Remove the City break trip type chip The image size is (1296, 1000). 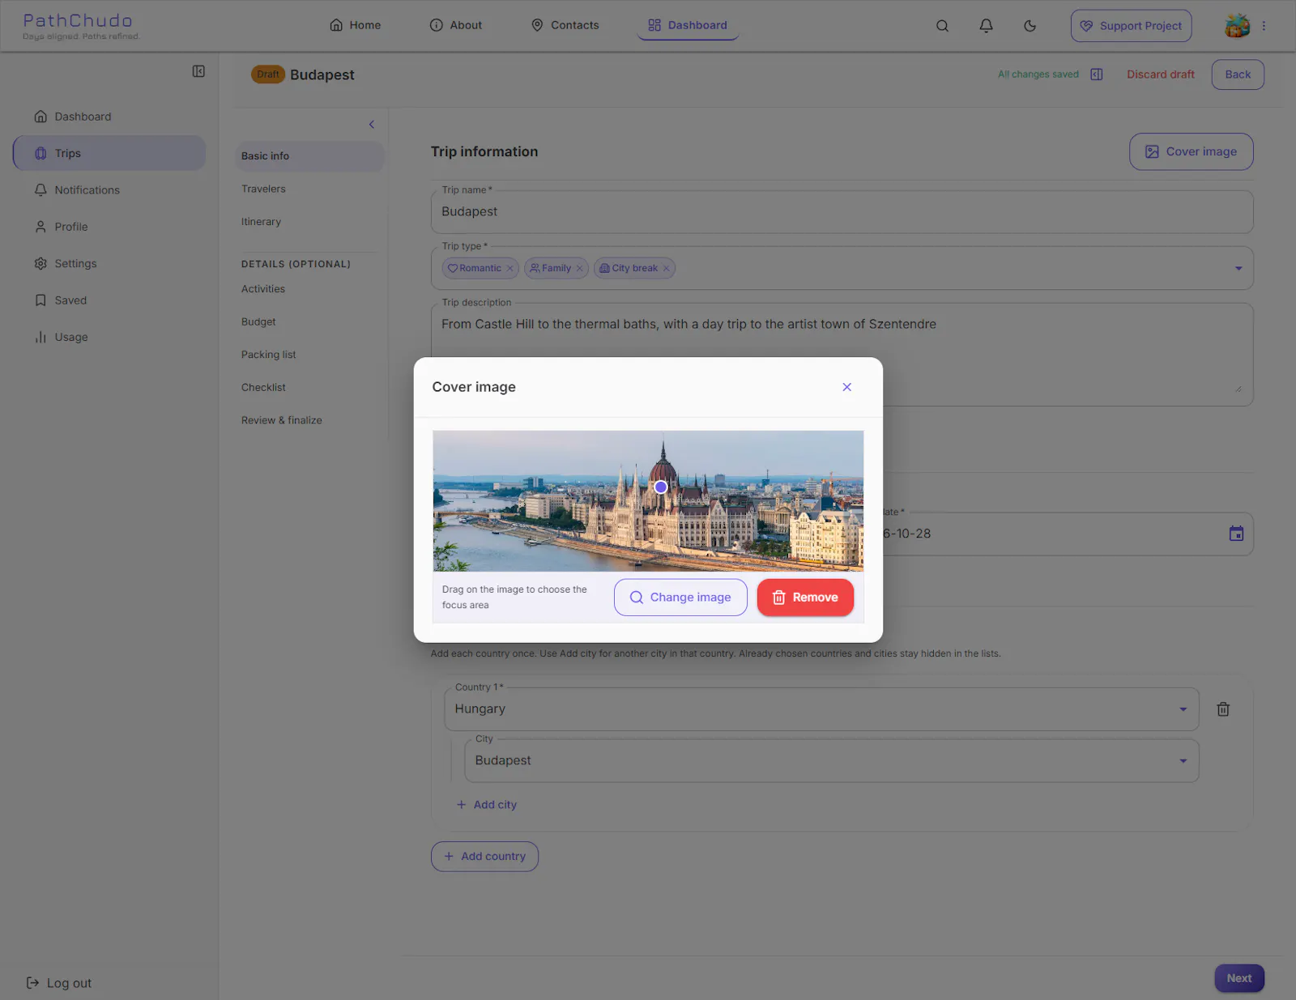(666, 269)
